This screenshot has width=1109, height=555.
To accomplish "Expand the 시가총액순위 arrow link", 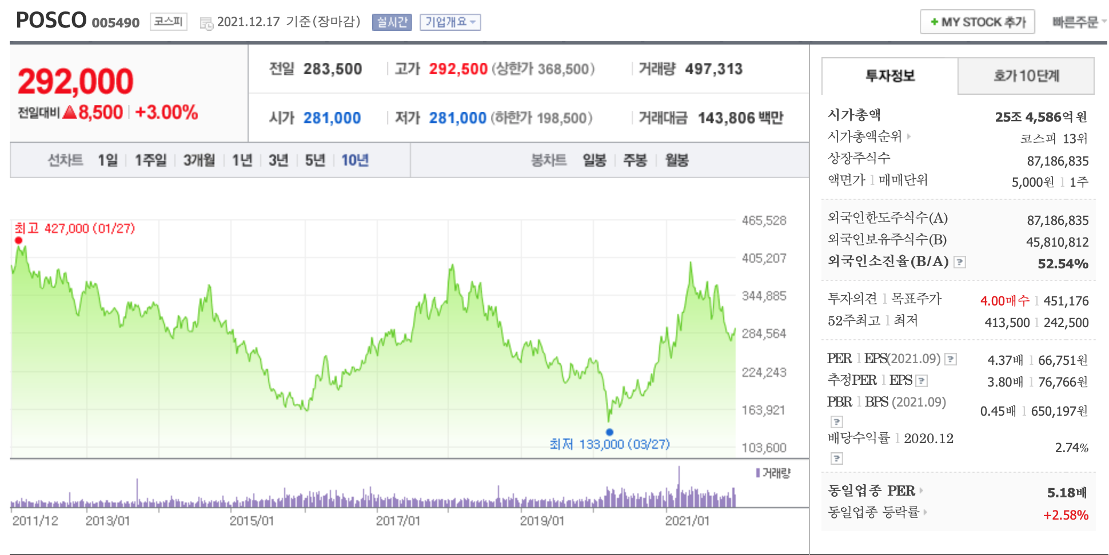I will pos(909,136).
